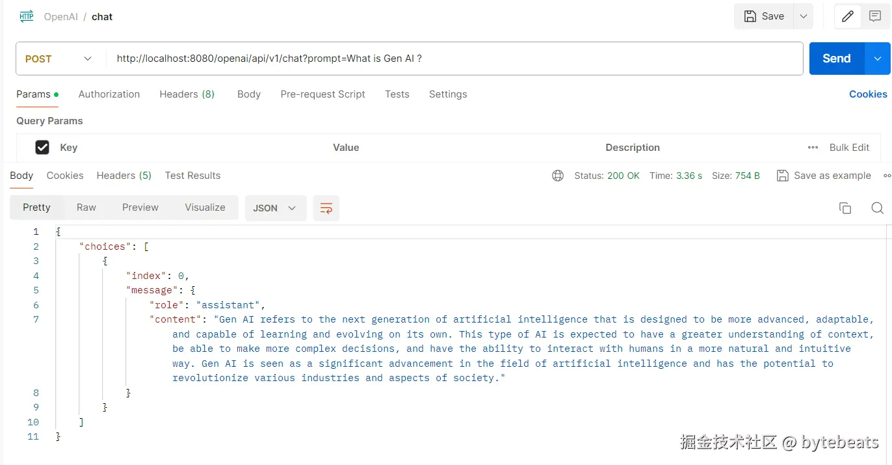Click the "index": 0 line

[x=157, y=276]
